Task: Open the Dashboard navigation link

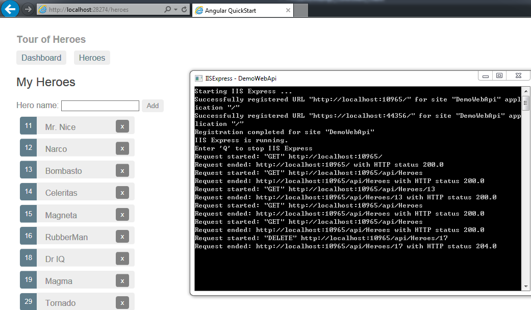Action: 41,58
